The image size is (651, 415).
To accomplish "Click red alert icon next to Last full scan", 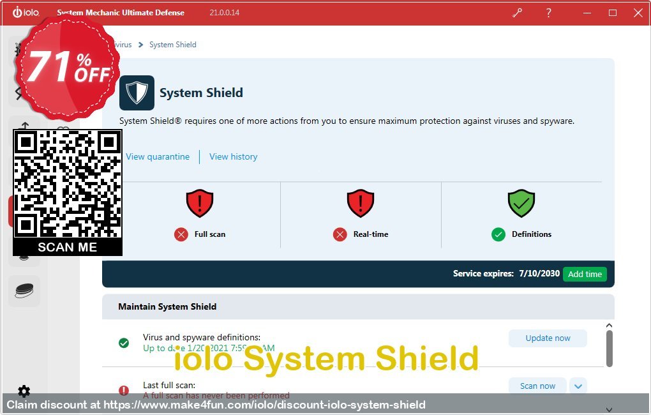I will point(124,390).
